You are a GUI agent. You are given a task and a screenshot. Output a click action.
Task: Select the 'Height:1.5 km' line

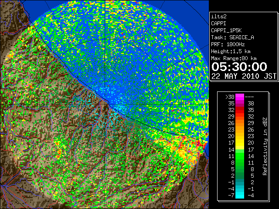point(231,51)
